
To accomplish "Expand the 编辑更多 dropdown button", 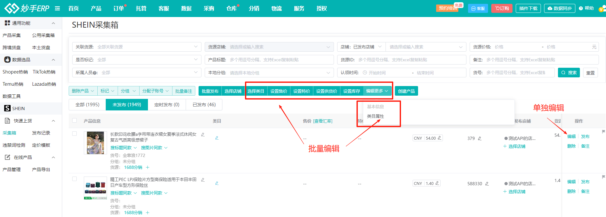I will coord(377,91).
